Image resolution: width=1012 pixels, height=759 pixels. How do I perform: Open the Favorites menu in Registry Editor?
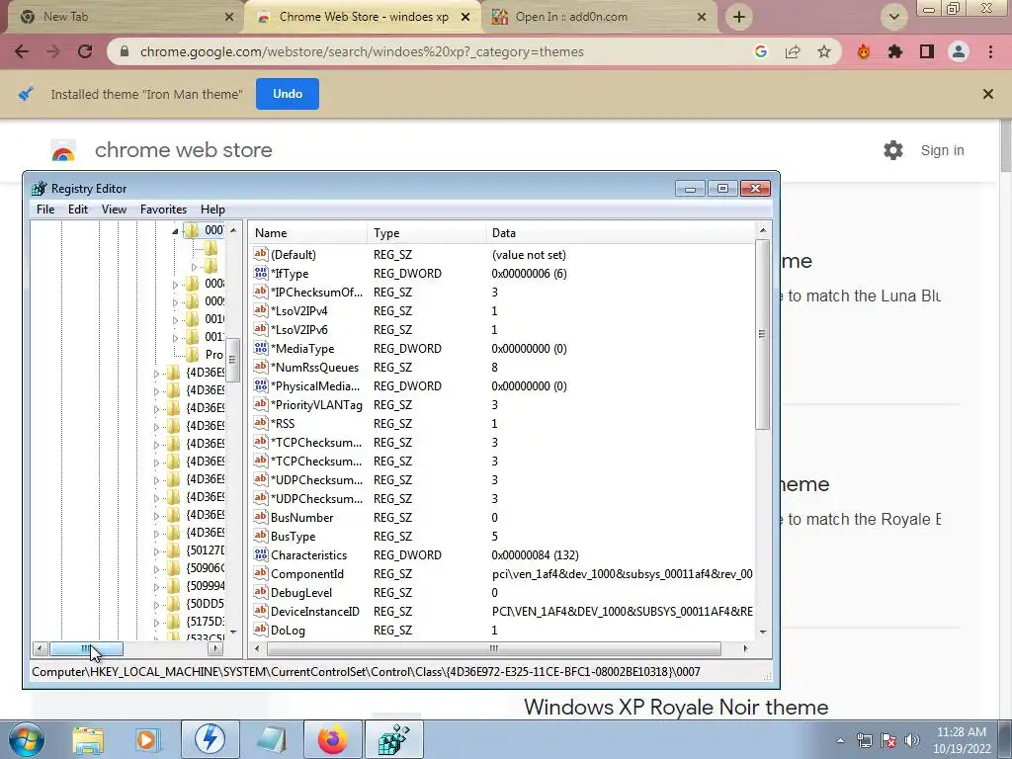163,210
